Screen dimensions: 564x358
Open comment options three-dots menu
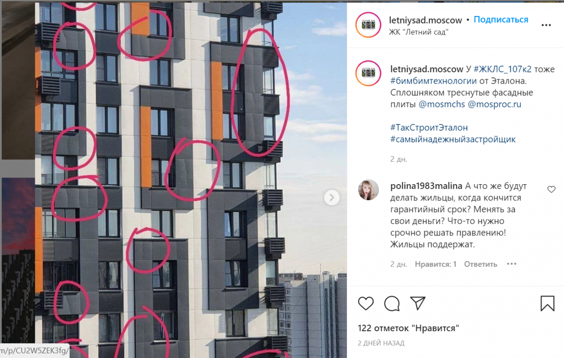tap(511, 264)
